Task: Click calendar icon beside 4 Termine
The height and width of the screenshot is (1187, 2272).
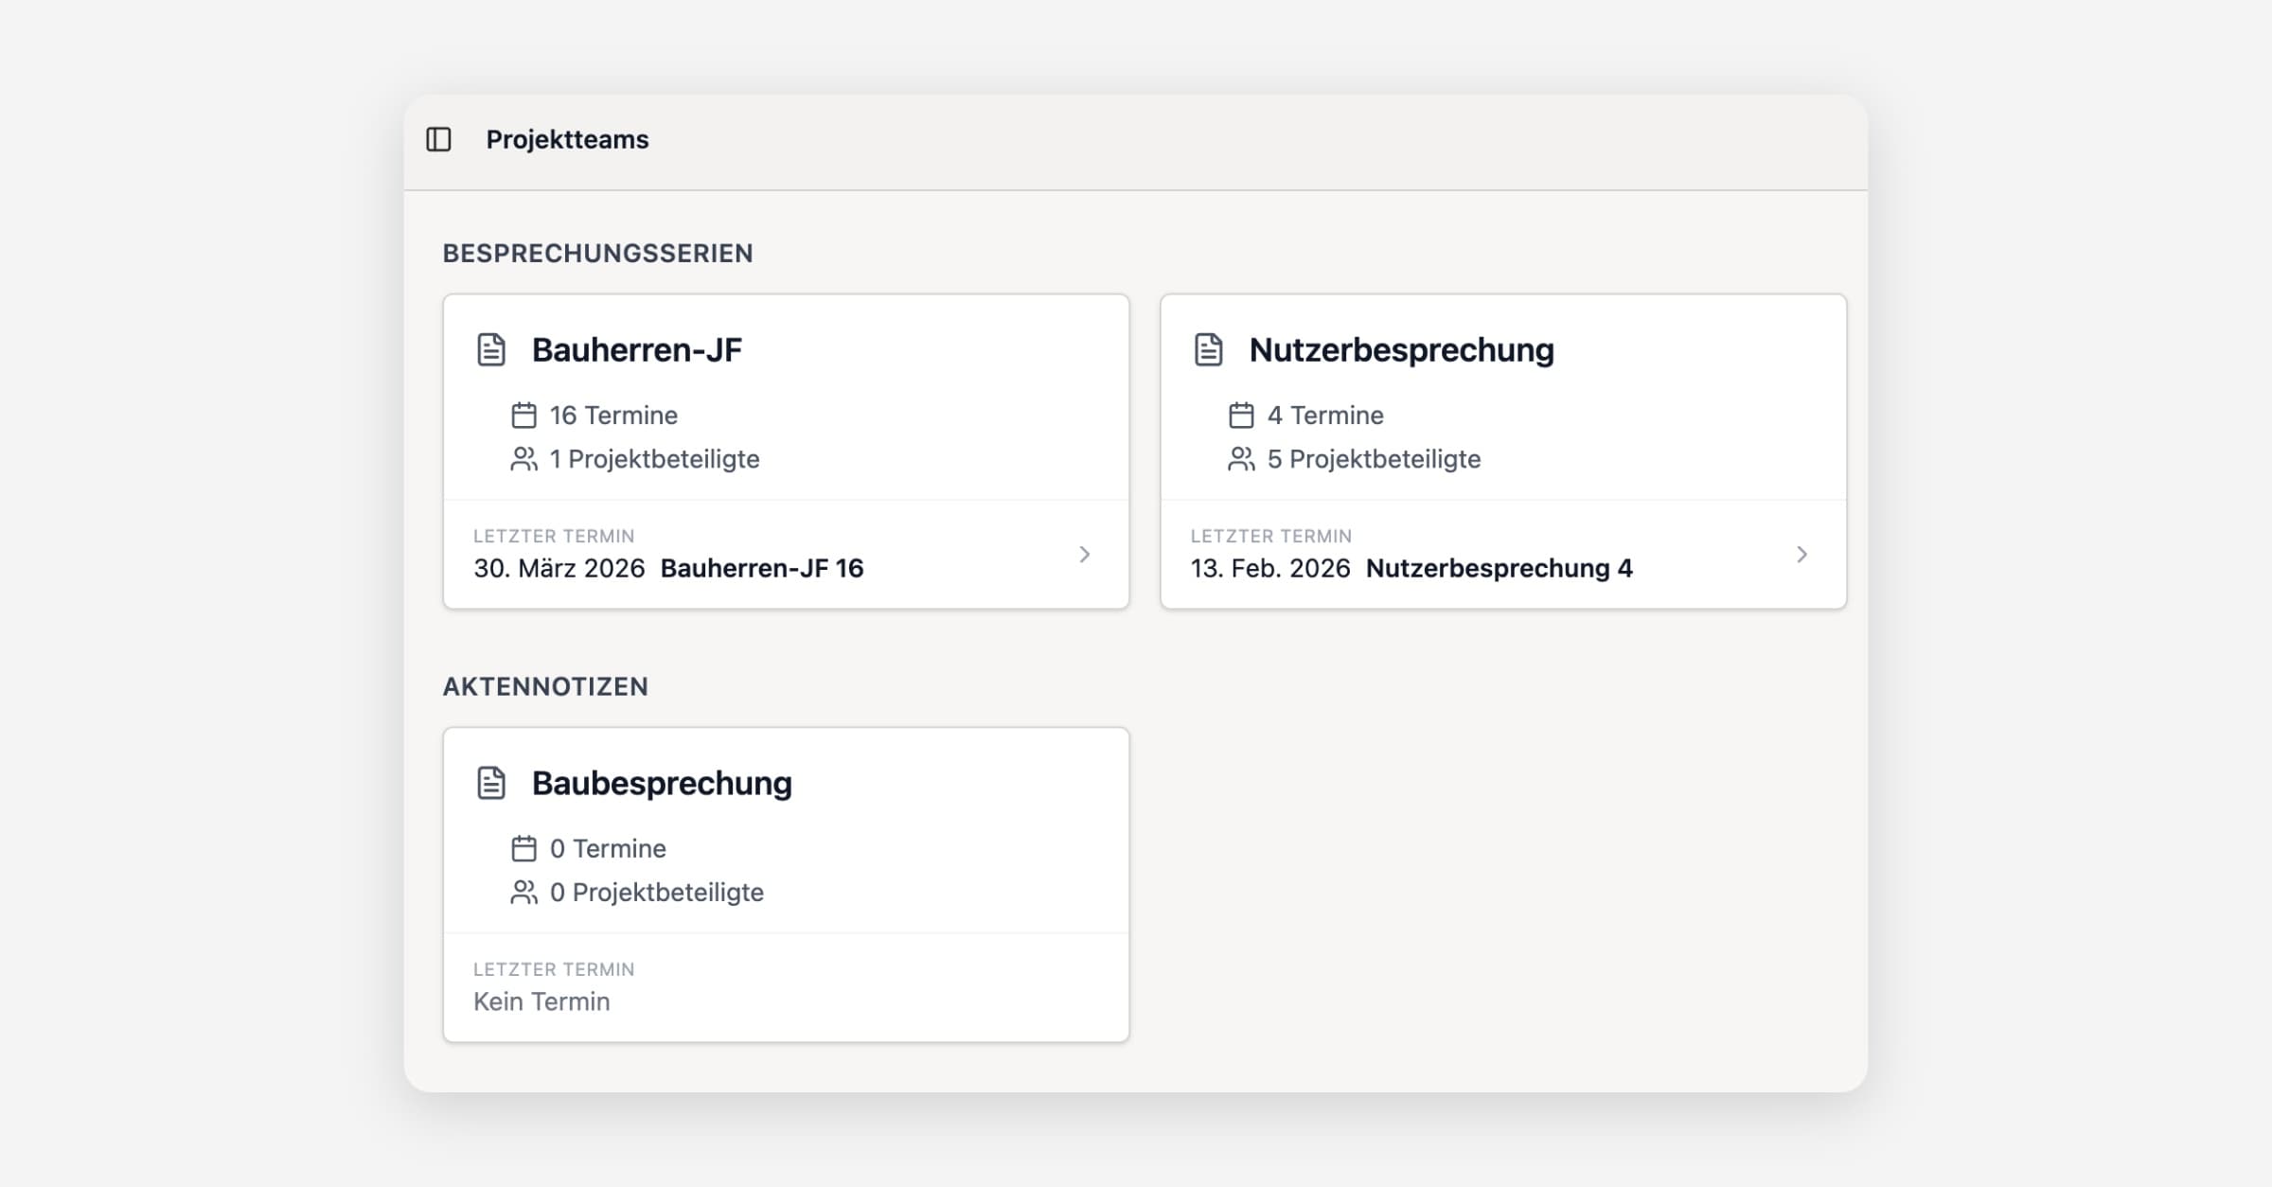Action: click(1241, 416)
